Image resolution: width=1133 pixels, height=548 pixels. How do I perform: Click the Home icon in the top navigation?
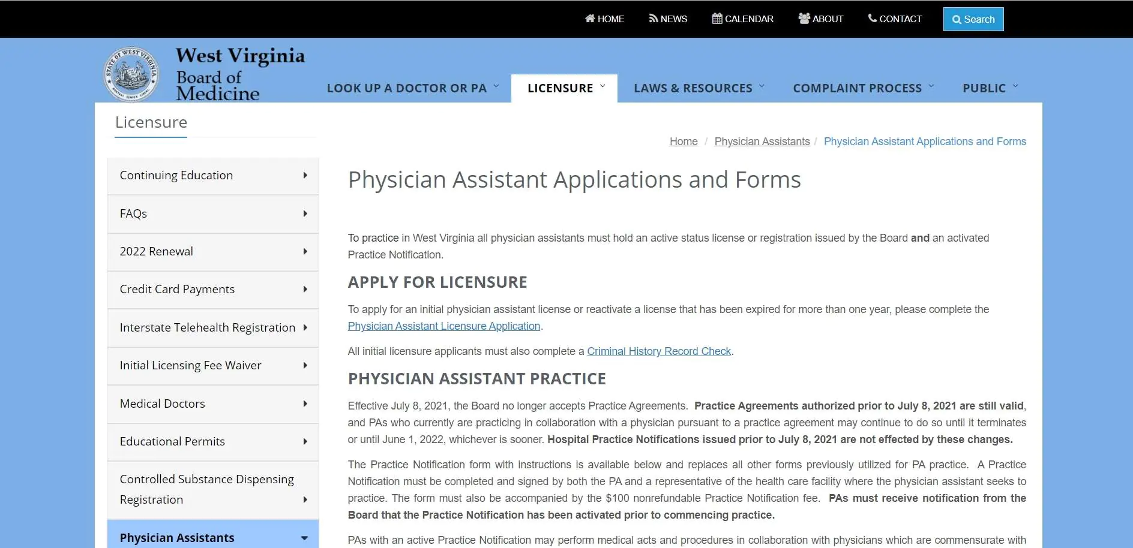(x=590, y=19)
